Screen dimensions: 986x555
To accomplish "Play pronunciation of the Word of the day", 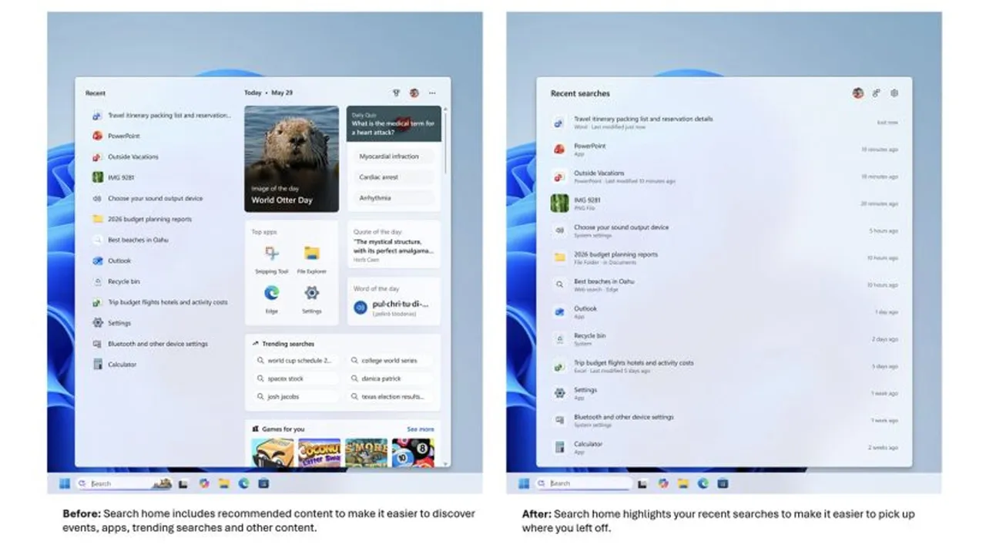I will (x=360, y=307).
